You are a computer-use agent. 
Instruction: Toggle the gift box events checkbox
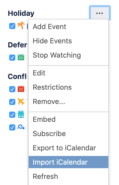point(12,115)
